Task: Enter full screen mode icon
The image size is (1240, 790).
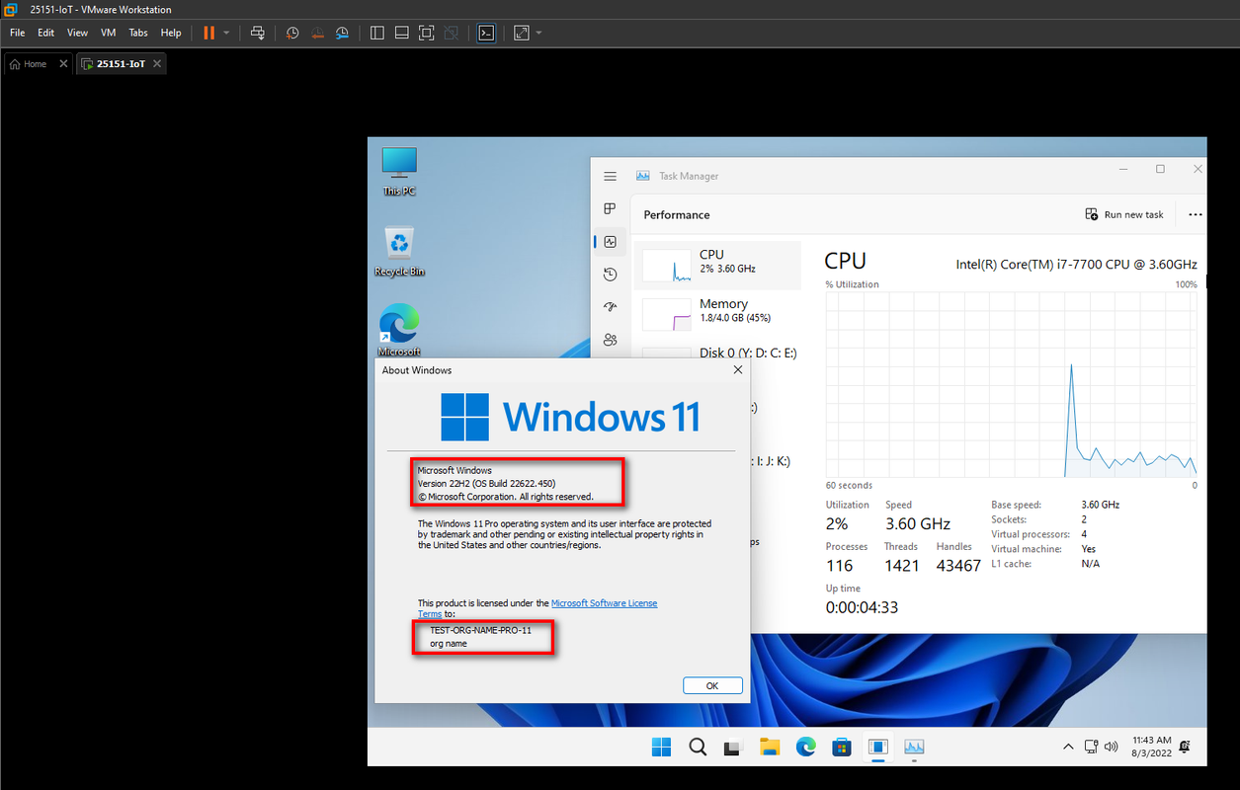Action: [426, 33]
